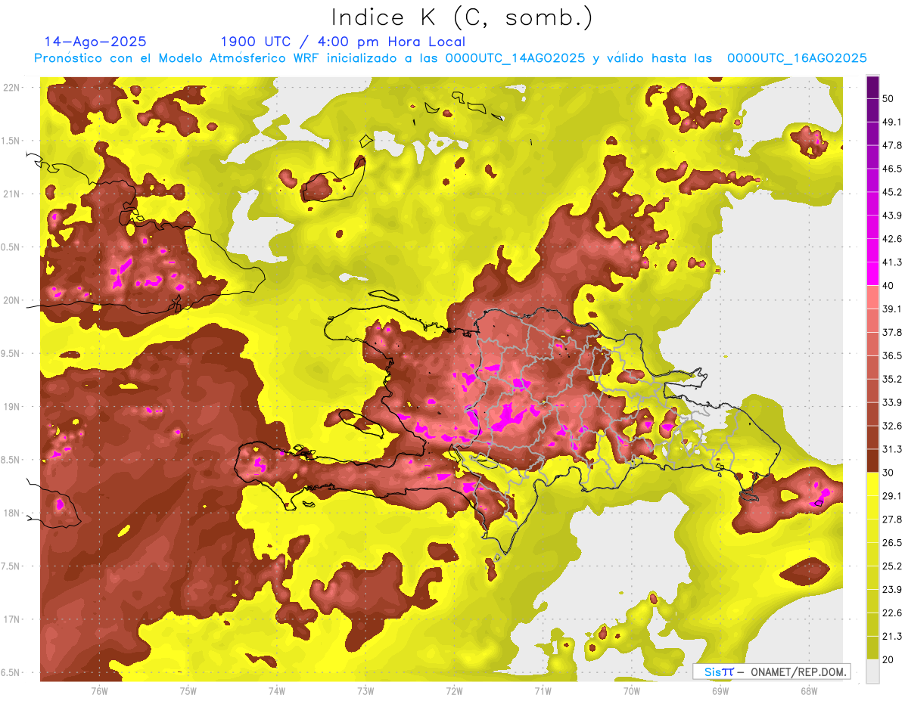Click the color bar value '22.6'
Image resolution: width=908 pixels, height=701 pixels.
(892, 613)
